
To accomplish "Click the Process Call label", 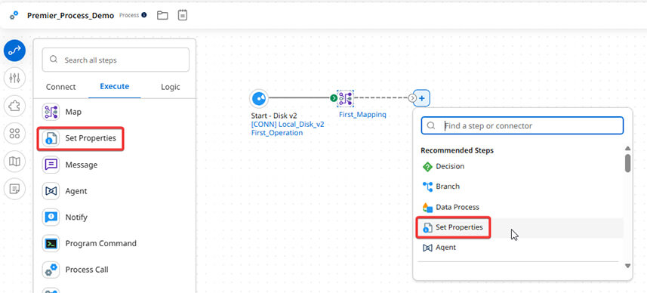I will 87,270.
